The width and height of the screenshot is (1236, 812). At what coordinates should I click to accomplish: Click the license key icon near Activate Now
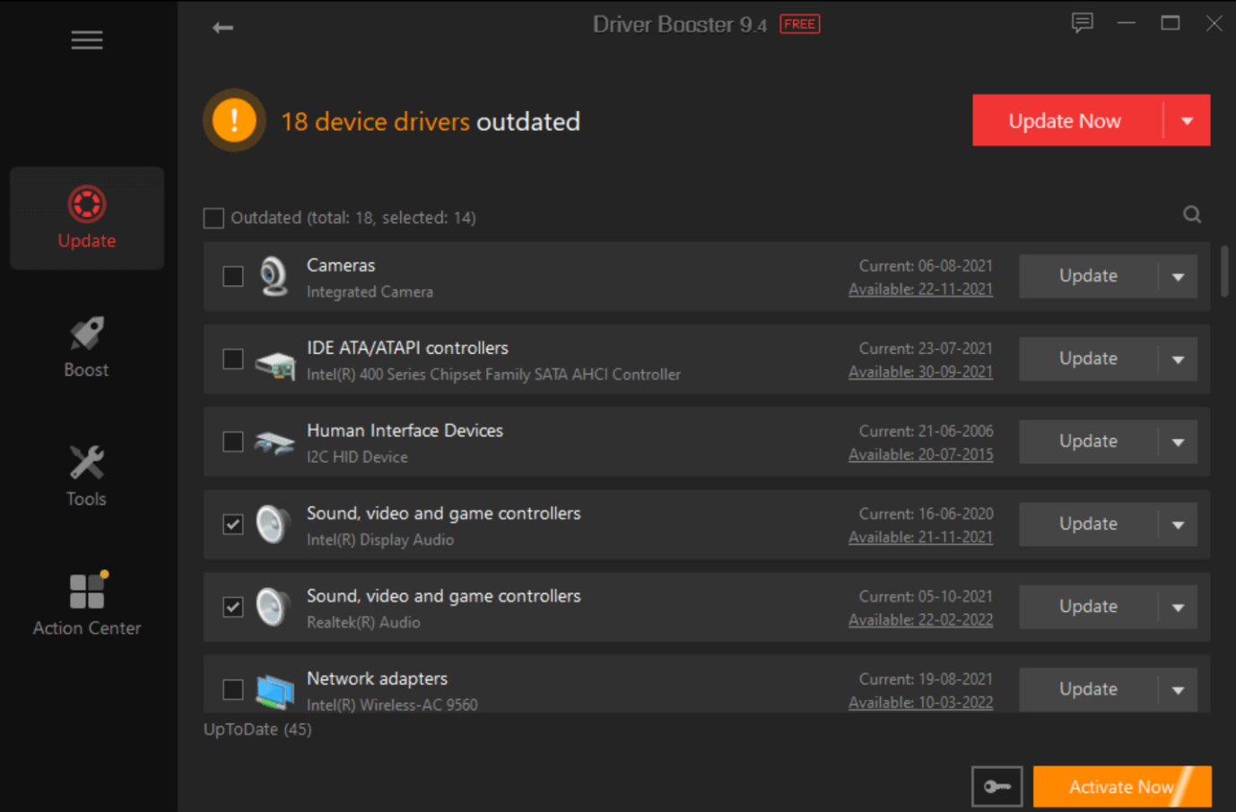tap(997, 786)
